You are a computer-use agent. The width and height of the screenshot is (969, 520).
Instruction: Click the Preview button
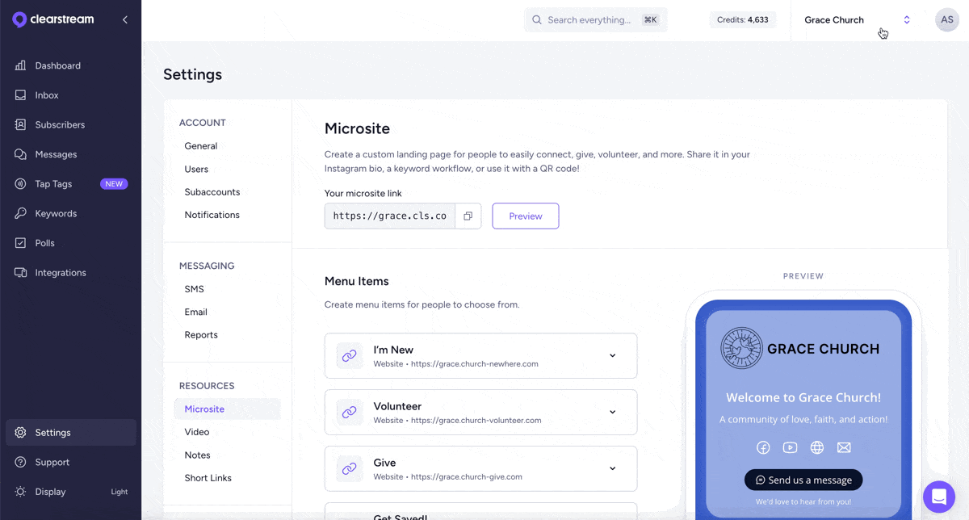(525, 216)
